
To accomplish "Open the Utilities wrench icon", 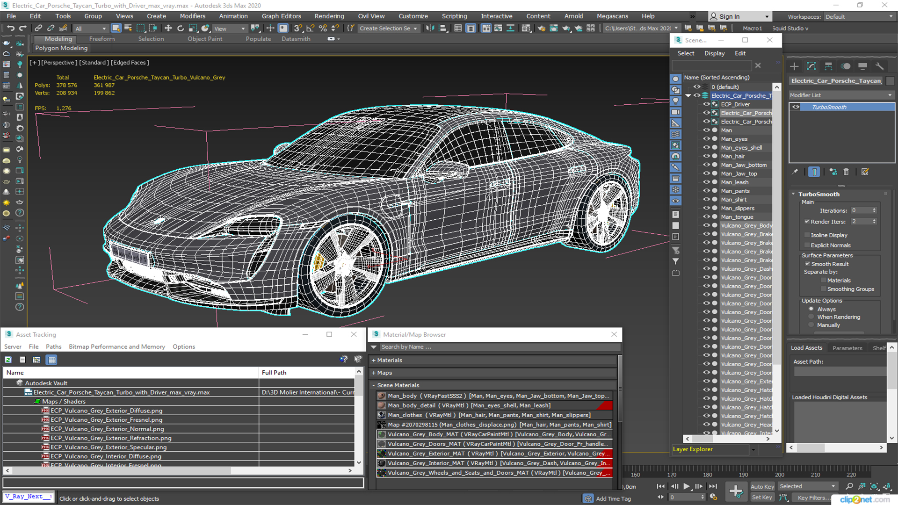I will tap(880, 66).
